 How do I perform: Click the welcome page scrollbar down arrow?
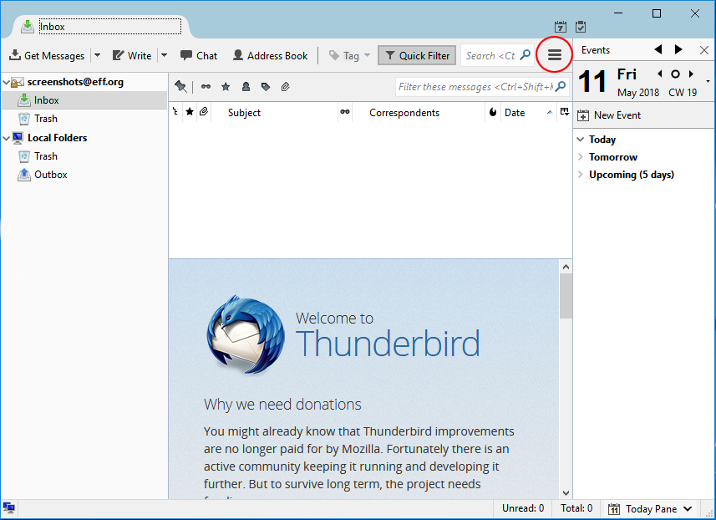(x=566, y=493)
